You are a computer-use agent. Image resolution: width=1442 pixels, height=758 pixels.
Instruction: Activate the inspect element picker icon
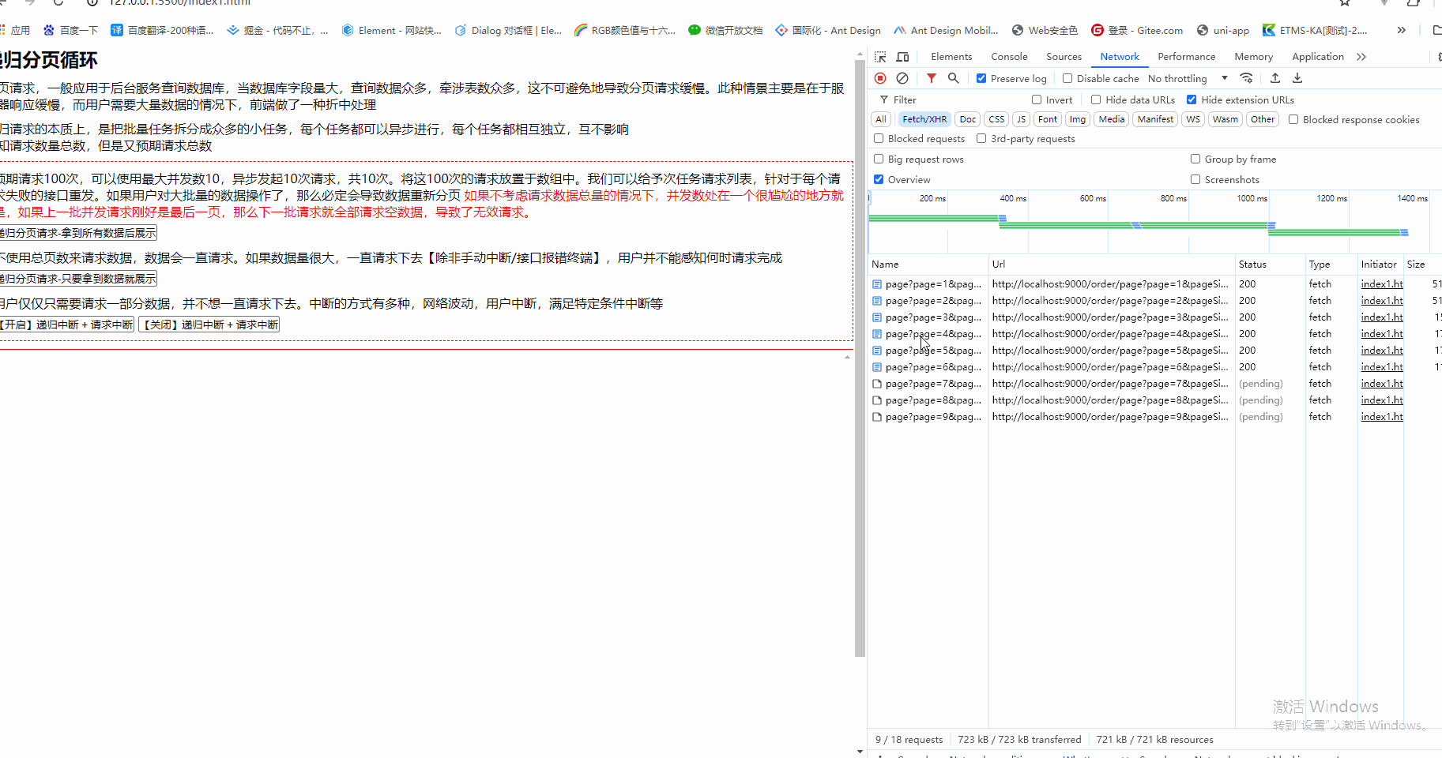click(880, 57)
